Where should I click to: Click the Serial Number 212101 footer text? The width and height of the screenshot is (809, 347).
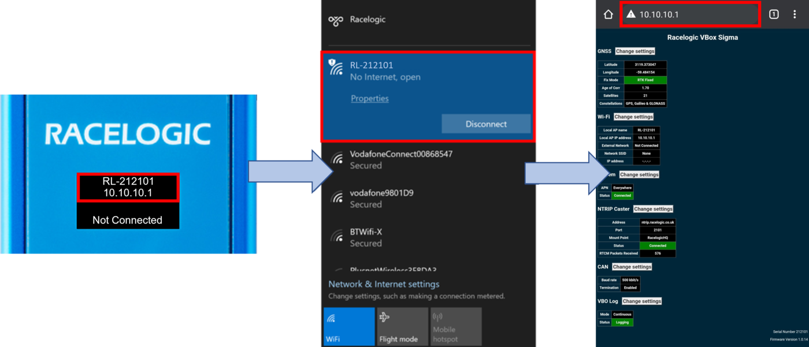[x=790, y=332]
